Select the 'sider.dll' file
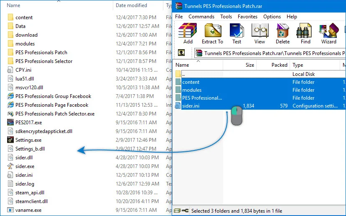 (x=24, y=158)
